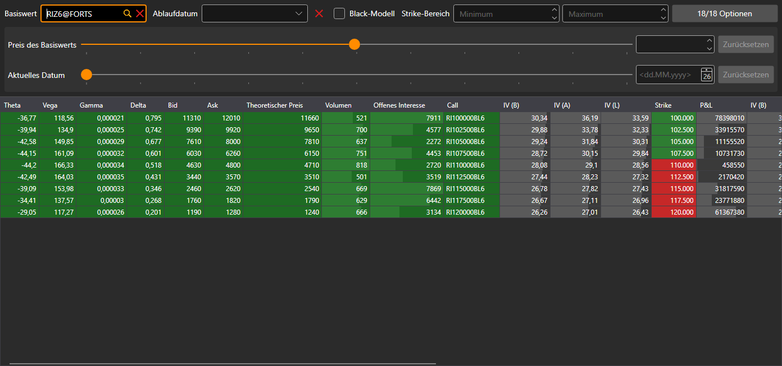Click the Aktuelles Datum slider handle

[87, 75]
